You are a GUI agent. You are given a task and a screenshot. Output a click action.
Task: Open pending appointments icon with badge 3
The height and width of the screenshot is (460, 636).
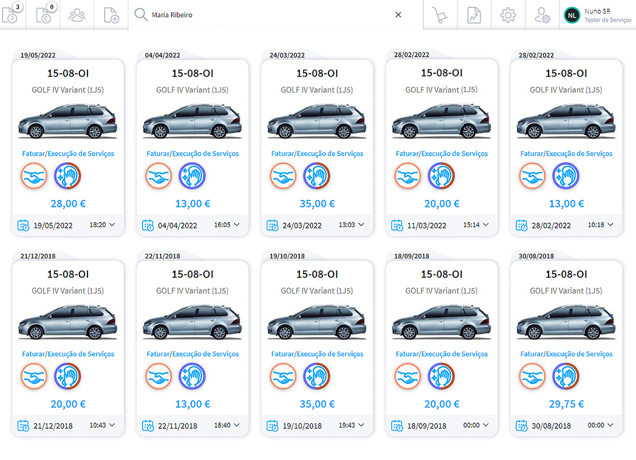point(11,15)
